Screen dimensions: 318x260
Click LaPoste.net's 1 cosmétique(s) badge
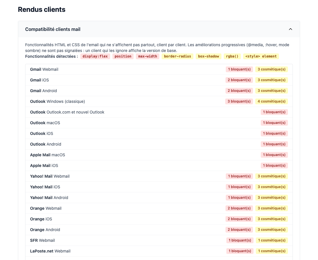[272, 251]
